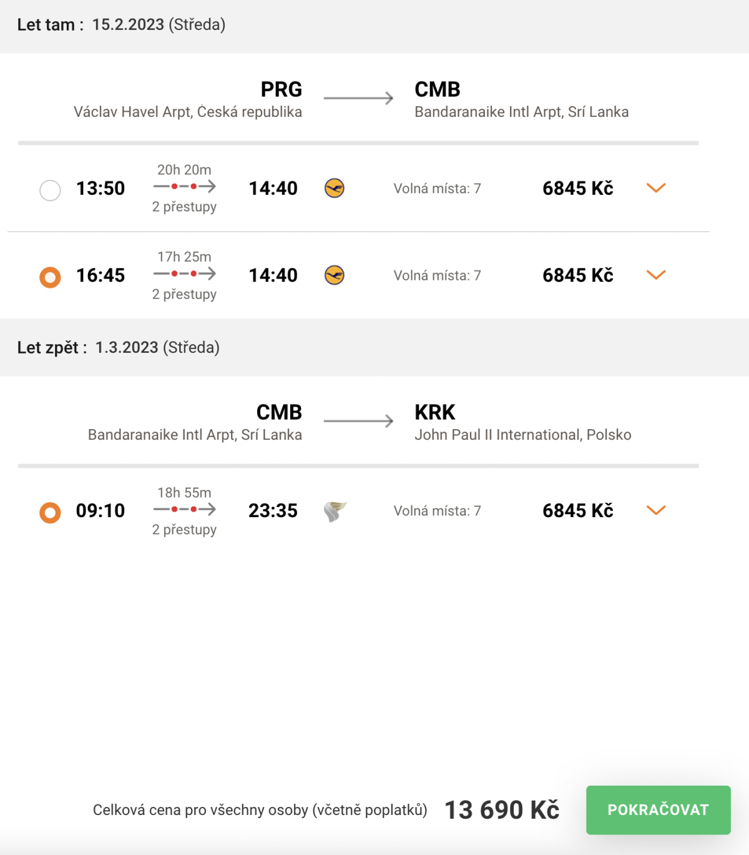Click the stops arrow under 18h 55m

click(185, 510)
